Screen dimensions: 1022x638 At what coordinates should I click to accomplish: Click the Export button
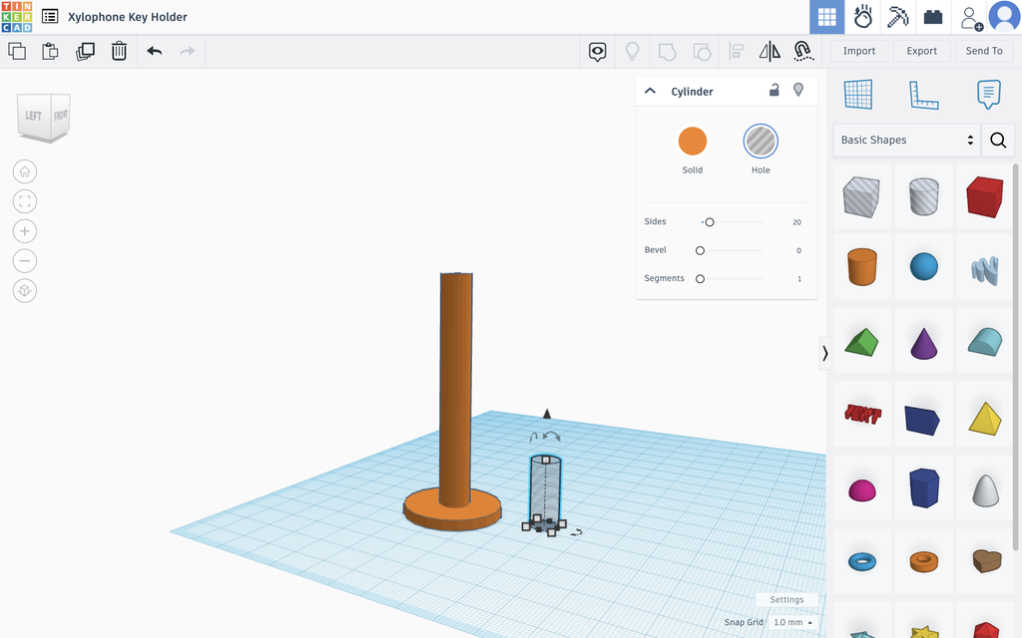pos(921,51)
